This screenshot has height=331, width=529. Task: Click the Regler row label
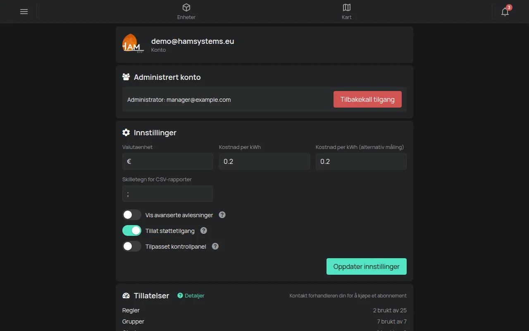tap(131, 310)
